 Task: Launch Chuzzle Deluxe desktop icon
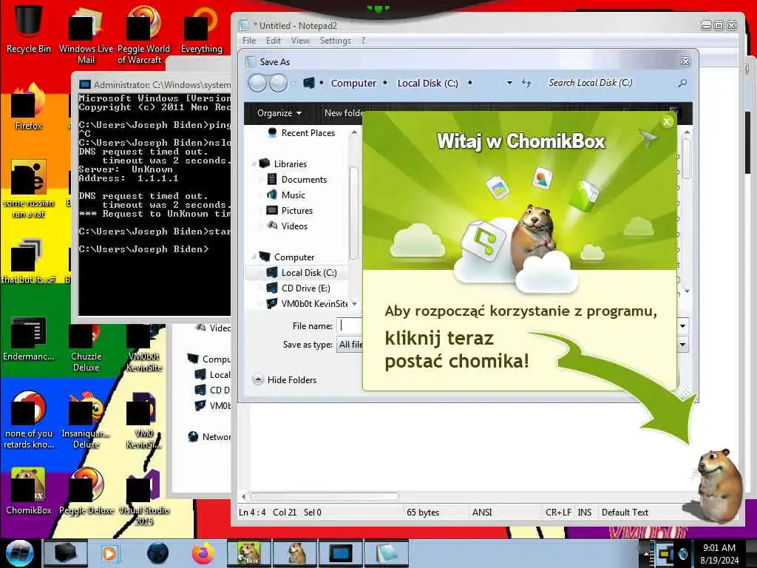click(86, 349)
